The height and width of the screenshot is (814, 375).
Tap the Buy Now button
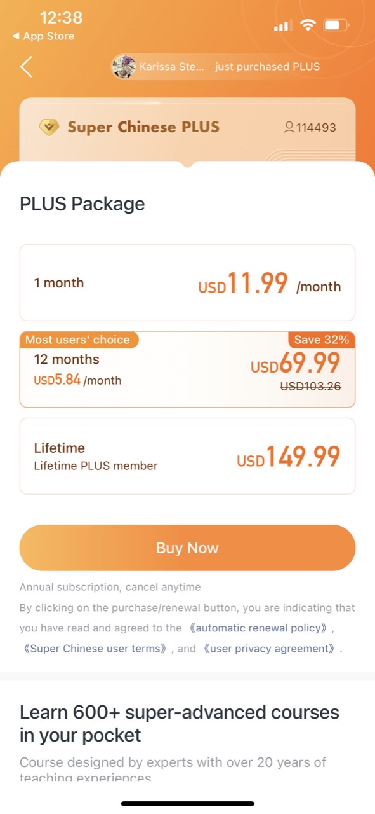tap(187, 548)
